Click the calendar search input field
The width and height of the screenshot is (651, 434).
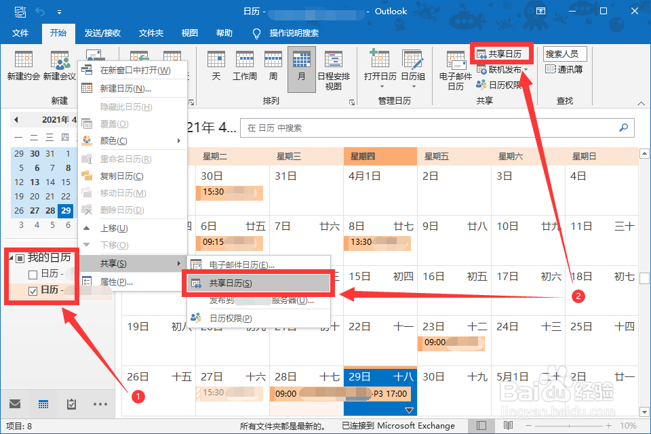click(437, 127)
